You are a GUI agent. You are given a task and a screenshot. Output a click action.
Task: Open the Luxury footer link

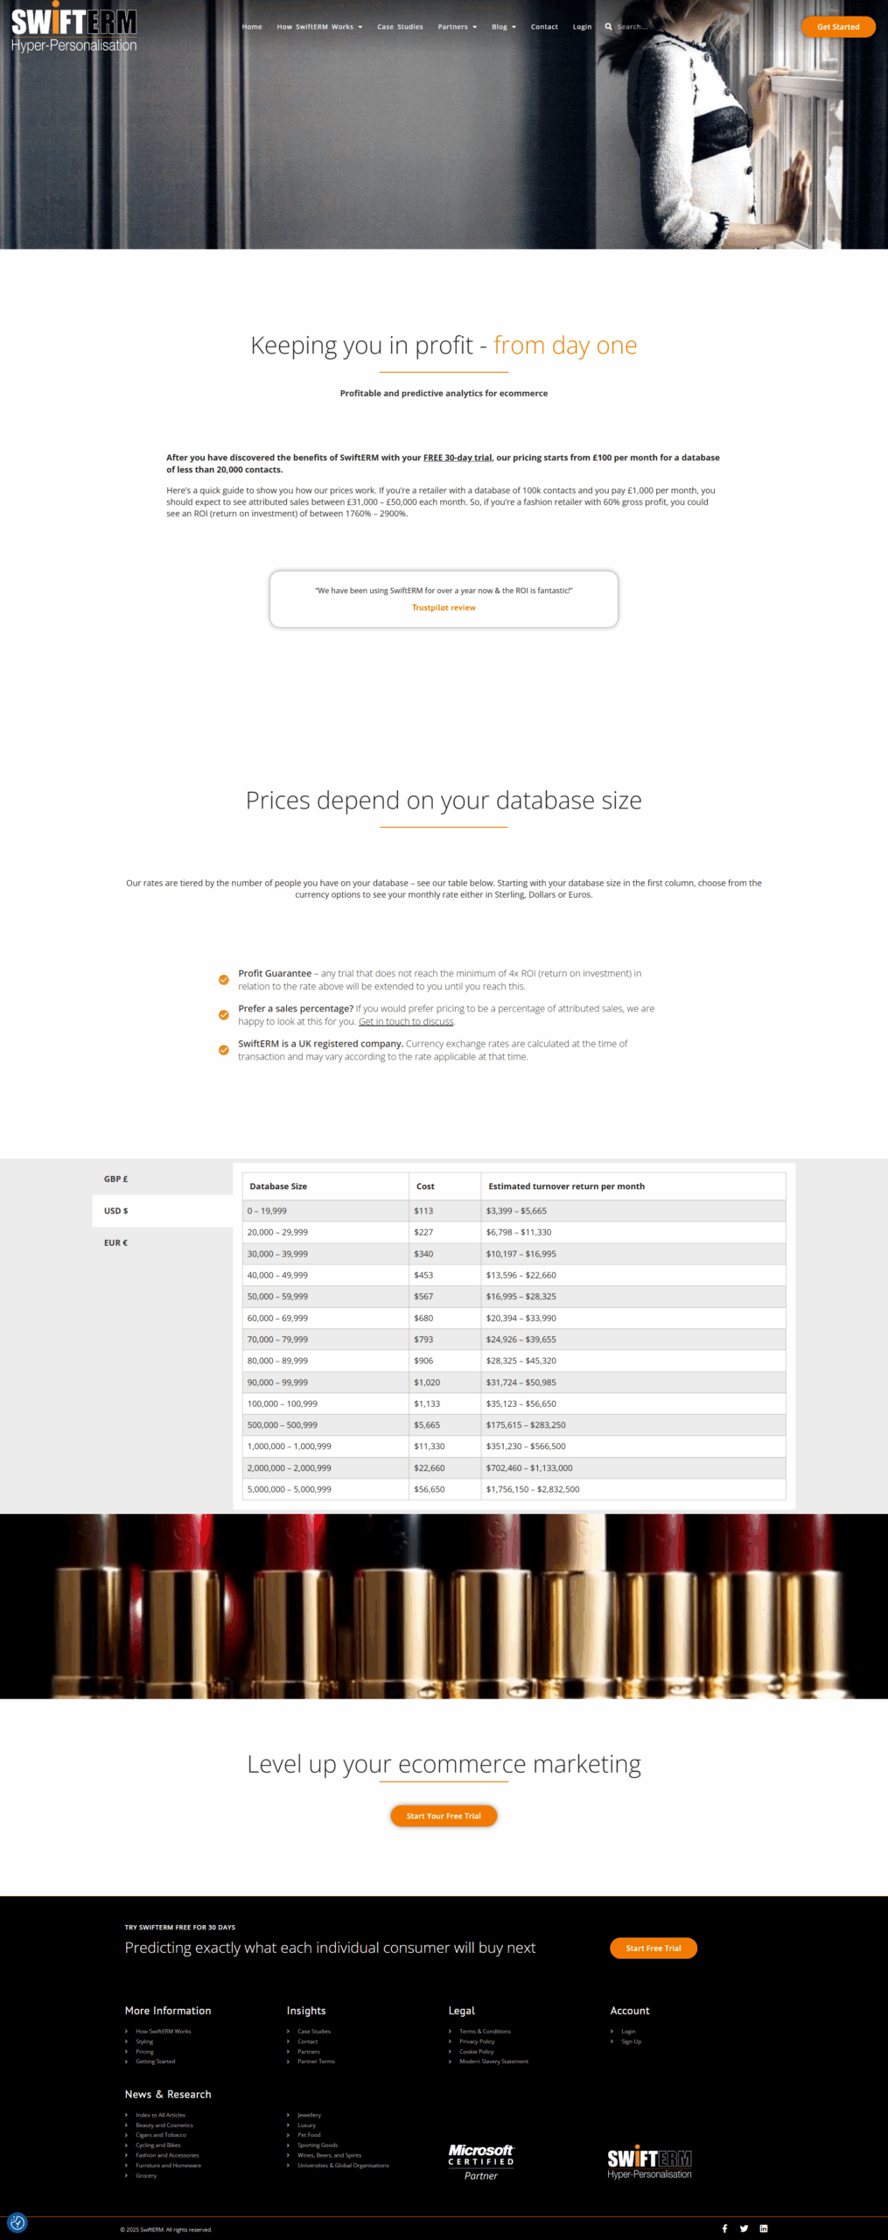(306, 2124)
